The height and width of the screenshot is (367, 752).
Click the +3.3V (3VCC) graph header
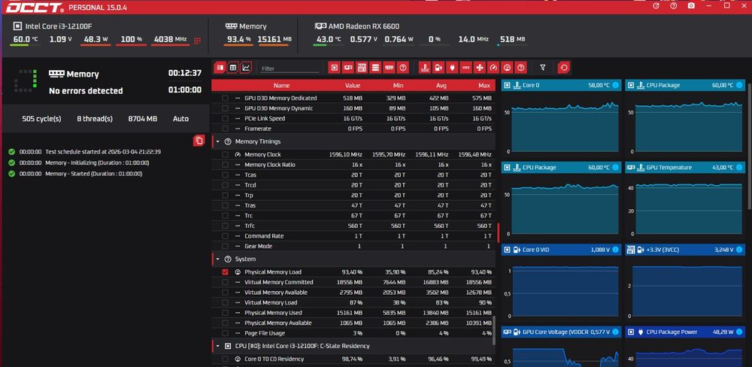tap(685, 250)
